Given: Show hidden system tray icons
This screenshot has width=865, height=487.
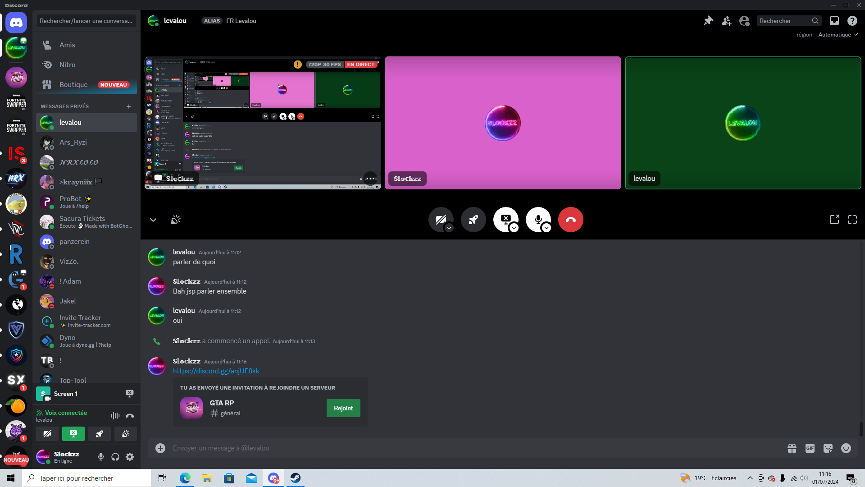Looking at the screenshot, I should (x=750, y=478).
